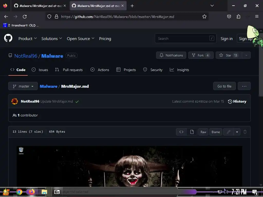Reload the page with refresh icon
This screenshot has width=263, height=197.
[25, 17]
